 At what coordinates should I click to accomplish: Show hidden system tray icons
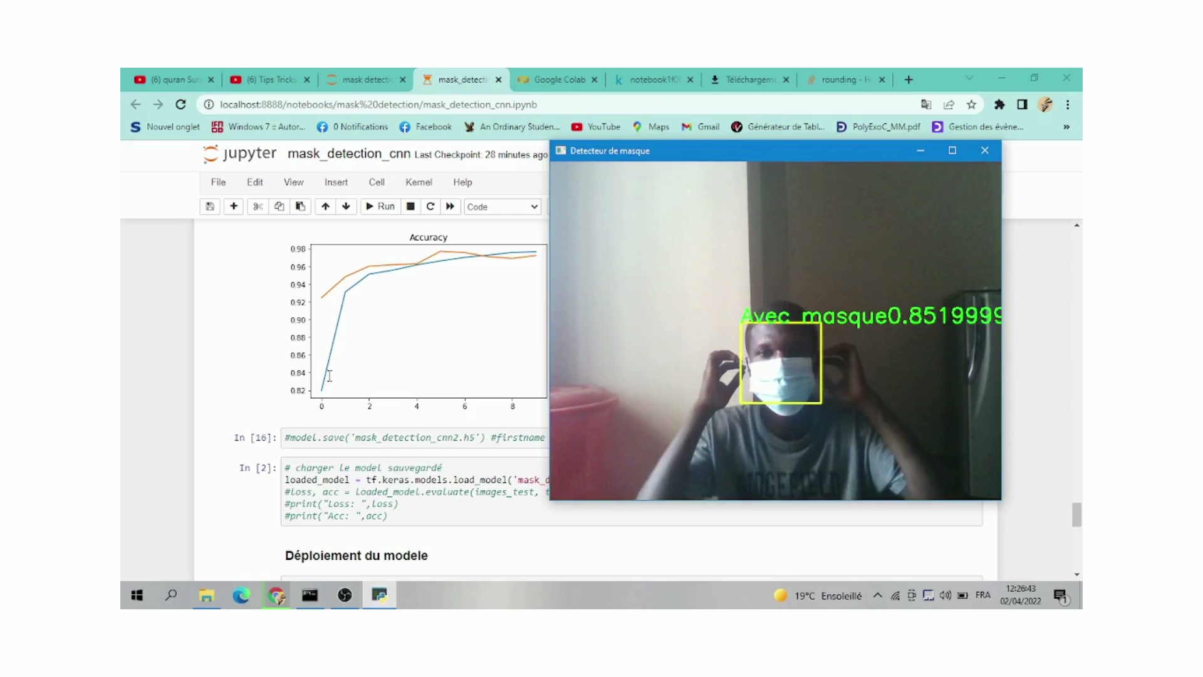(x=878, y=596)
